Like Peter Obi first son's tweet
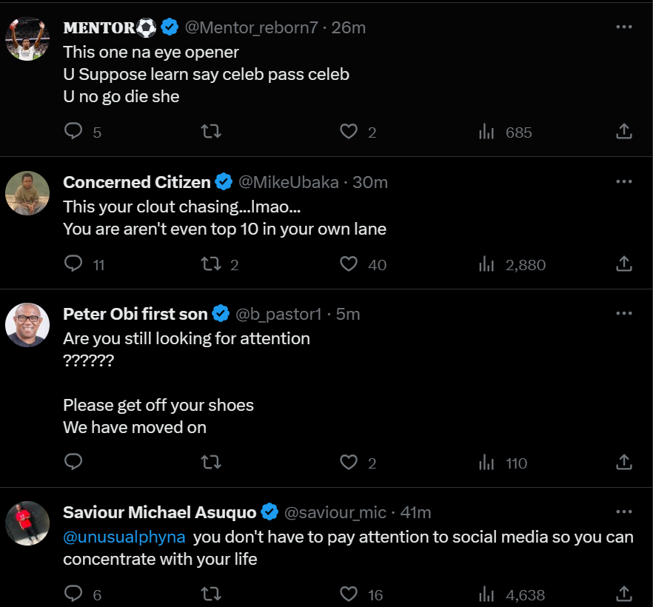653x607 pixels. tap(349, 463)
